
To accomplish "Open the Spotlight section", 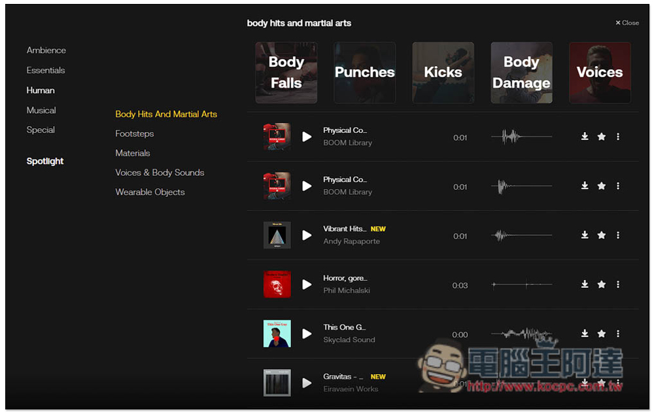I will pos(45,161).
